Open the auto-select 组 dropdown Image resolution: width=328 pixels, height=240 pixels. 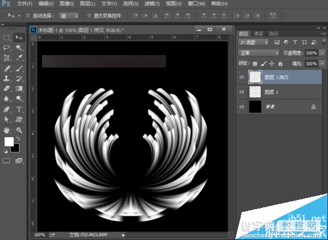tap(68, 16)
